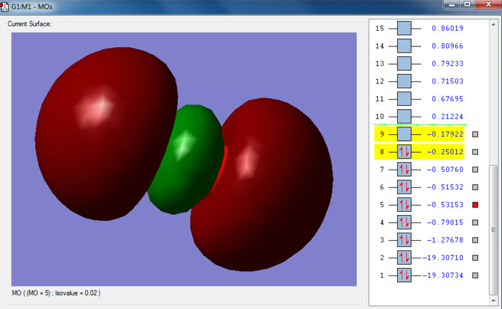Select energy value -0.51532
Screen dimensions: 502x309
coord(445,187)
